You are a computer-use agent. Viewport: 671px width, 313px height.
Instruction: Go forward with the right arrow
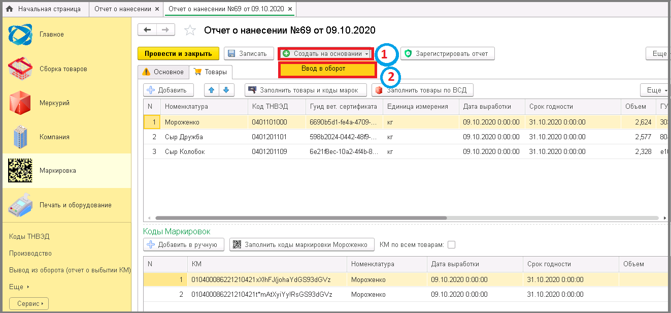click(165, 30)
